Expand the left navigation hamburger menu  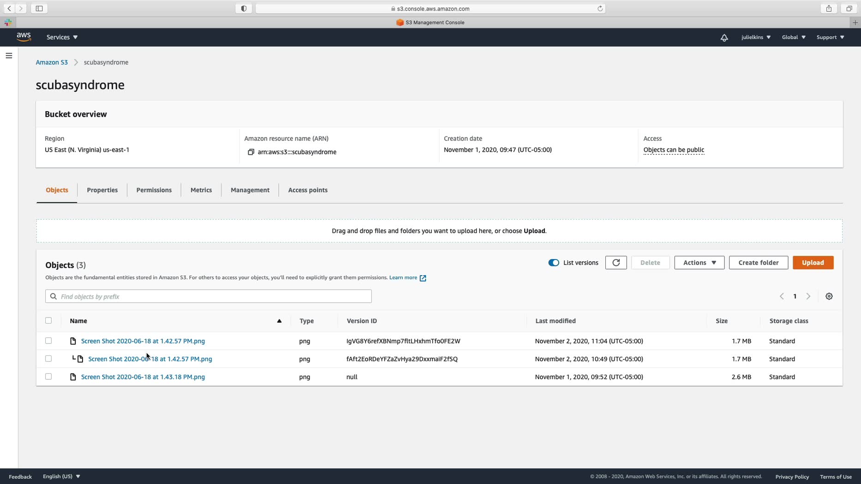click(x=9, y=56)
